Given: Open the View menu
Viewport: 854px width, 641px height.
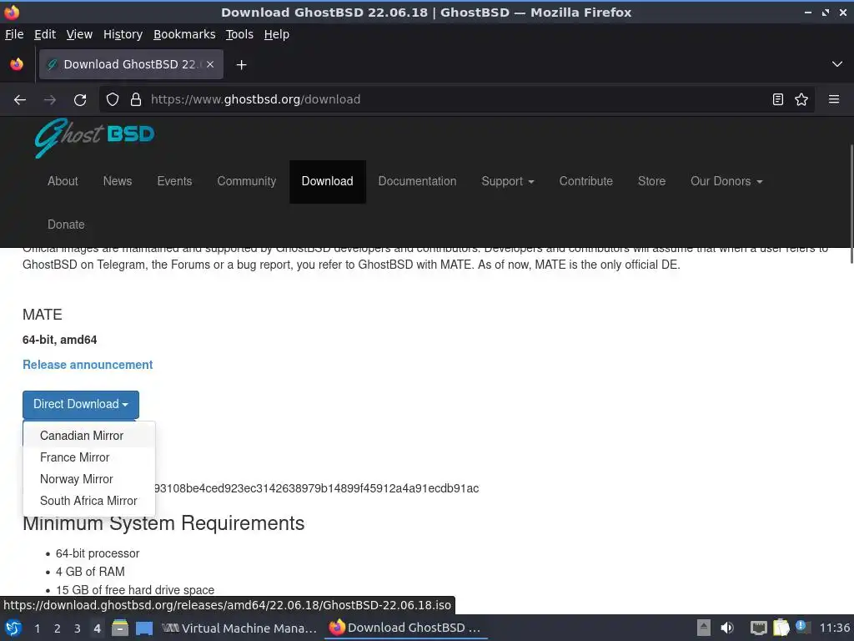Looking at the screenshot, I should click(x=79, y=34).
